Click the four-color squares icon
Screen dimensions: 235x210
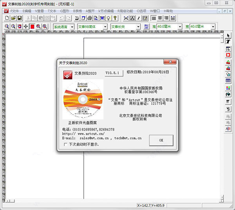tap(228, 88)
